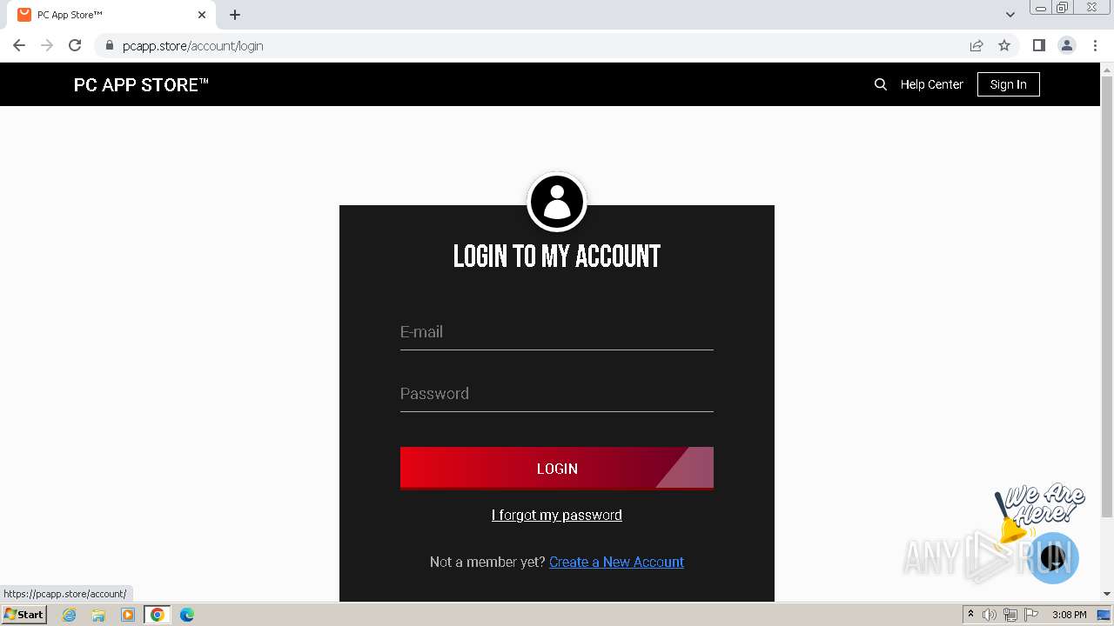This screenshot has height=626, width=1114.
Task: Open a new browser tab
Action: tap(235, 15)
